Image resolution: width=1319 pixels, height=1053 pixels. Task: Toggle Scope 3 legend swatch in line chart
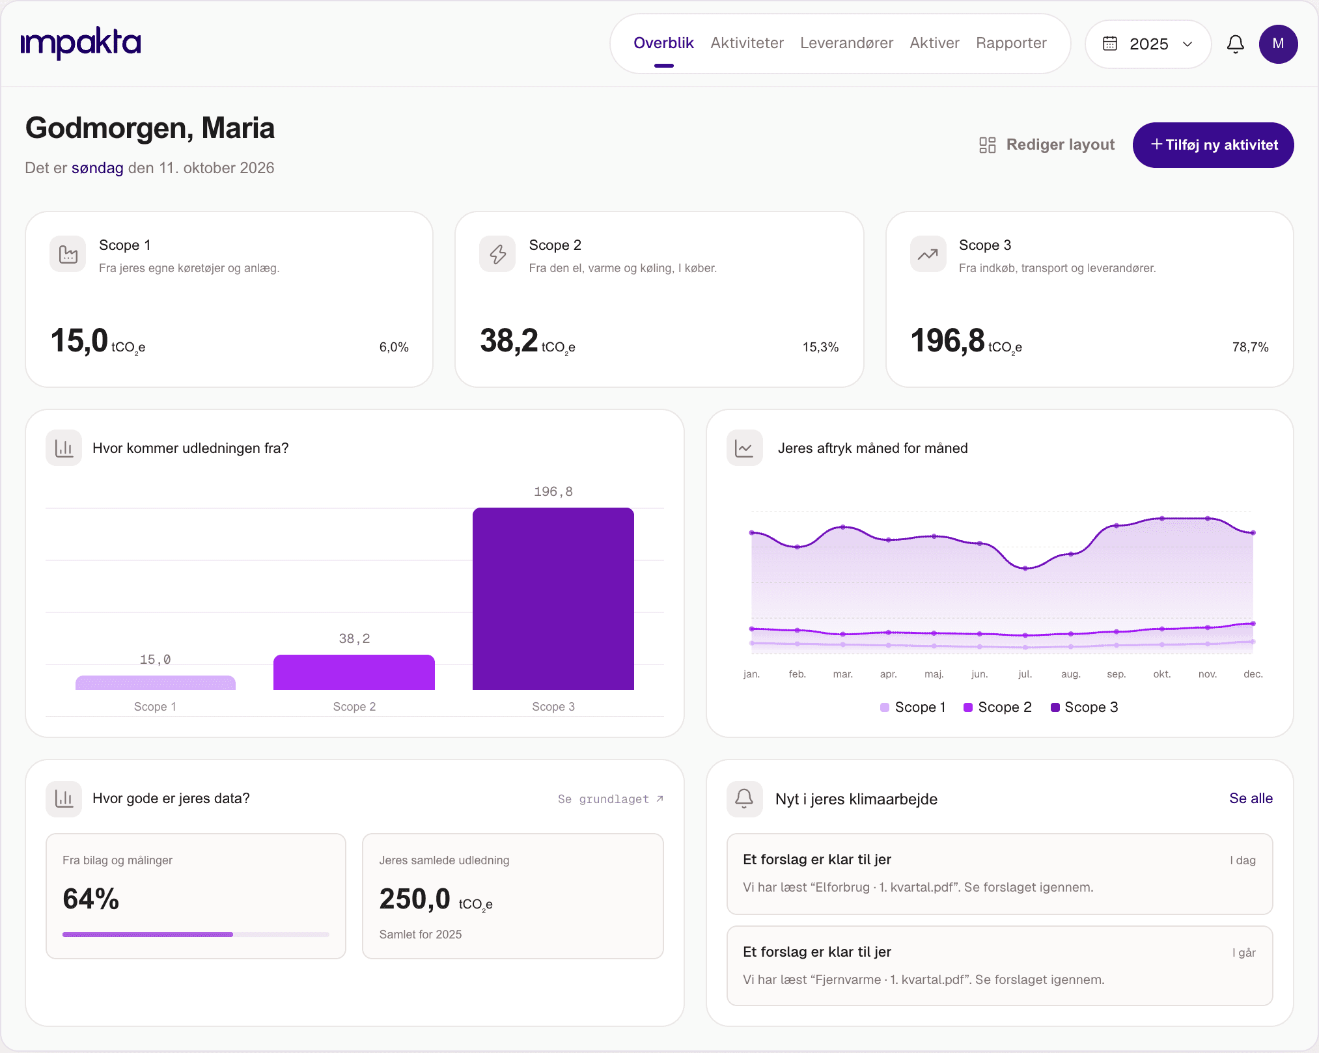[x=1055, y=707]
